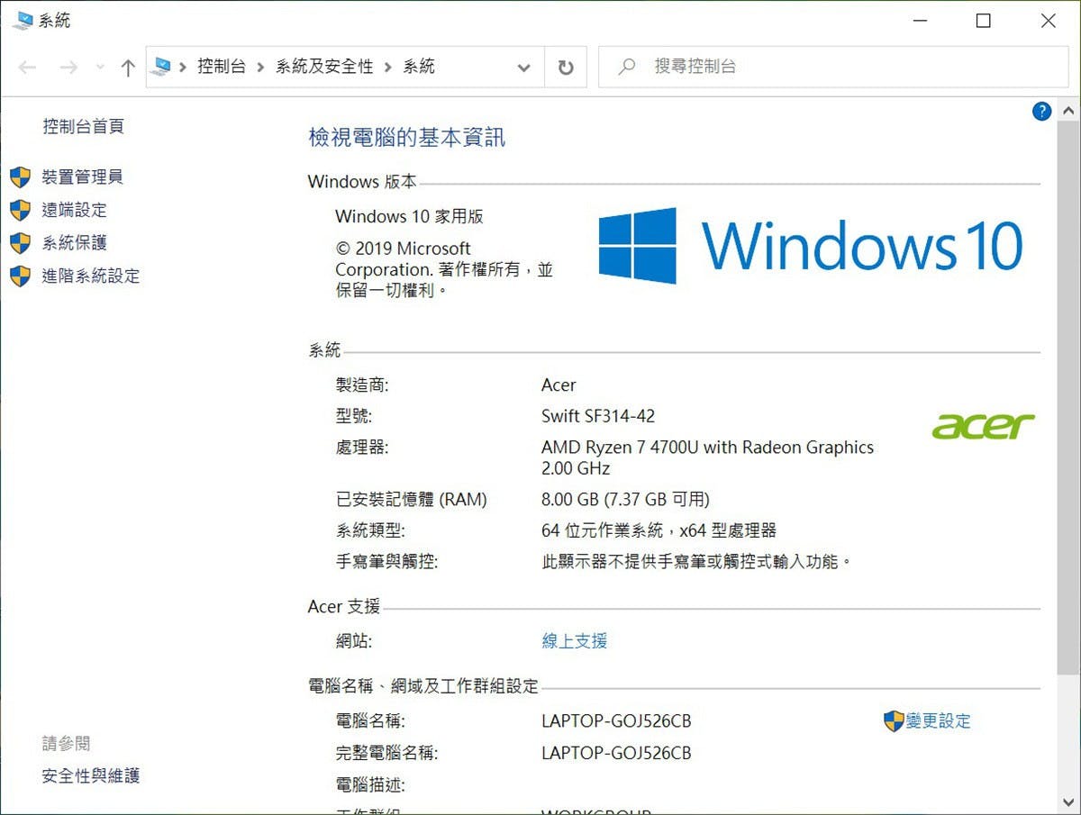Click the Windows 10 logo
Screen dimensions: 1081x815
811,246
